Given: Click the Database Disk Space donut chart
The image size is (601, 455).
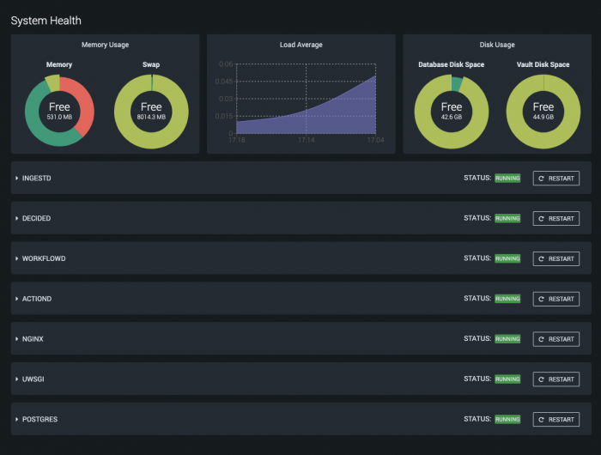Looking at the screenshot, I should (x=452, y=111).
